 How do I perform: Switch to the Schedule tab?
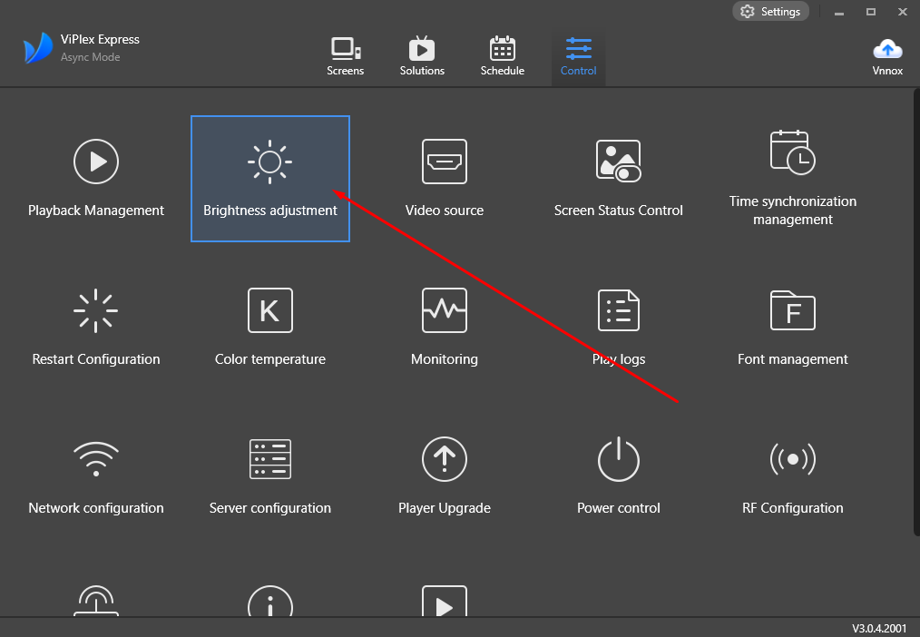tap(503, 57)
